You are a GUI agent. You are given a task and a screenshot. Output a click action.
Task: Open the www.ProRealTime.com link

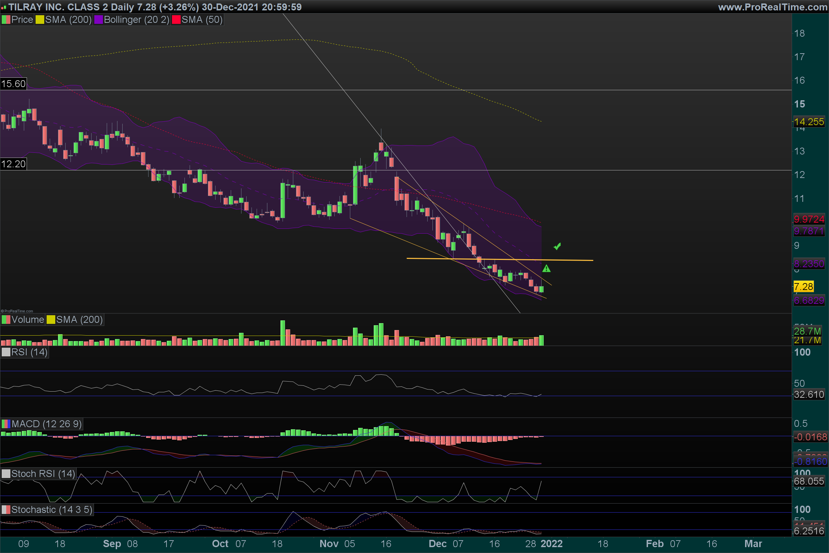tap(772, 7)
